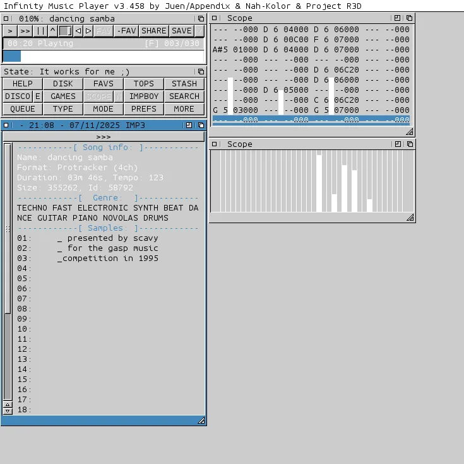Click the stop square button
The height and width of the screenshot is (464, 464).
pyautogui.click(x=66, y=31)
